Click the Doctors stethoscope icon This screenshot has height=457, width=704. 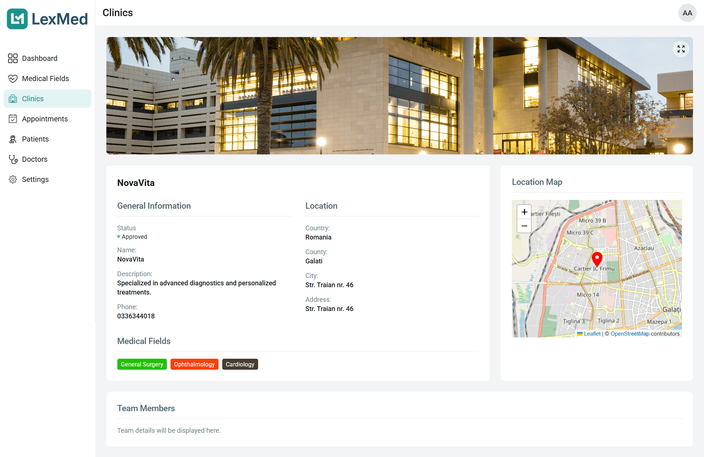pyautogui.click(x=13, y=159)
